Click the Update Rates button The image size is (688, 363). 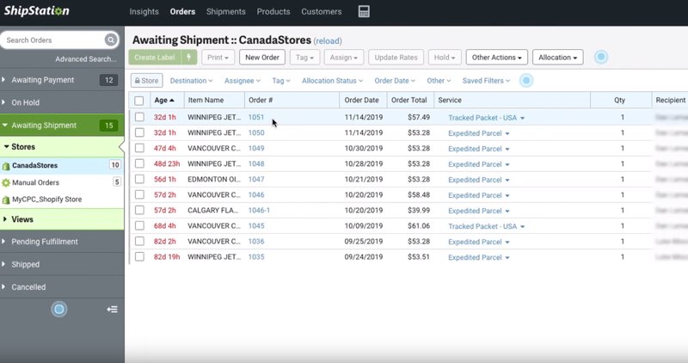[x=396, y=58]
